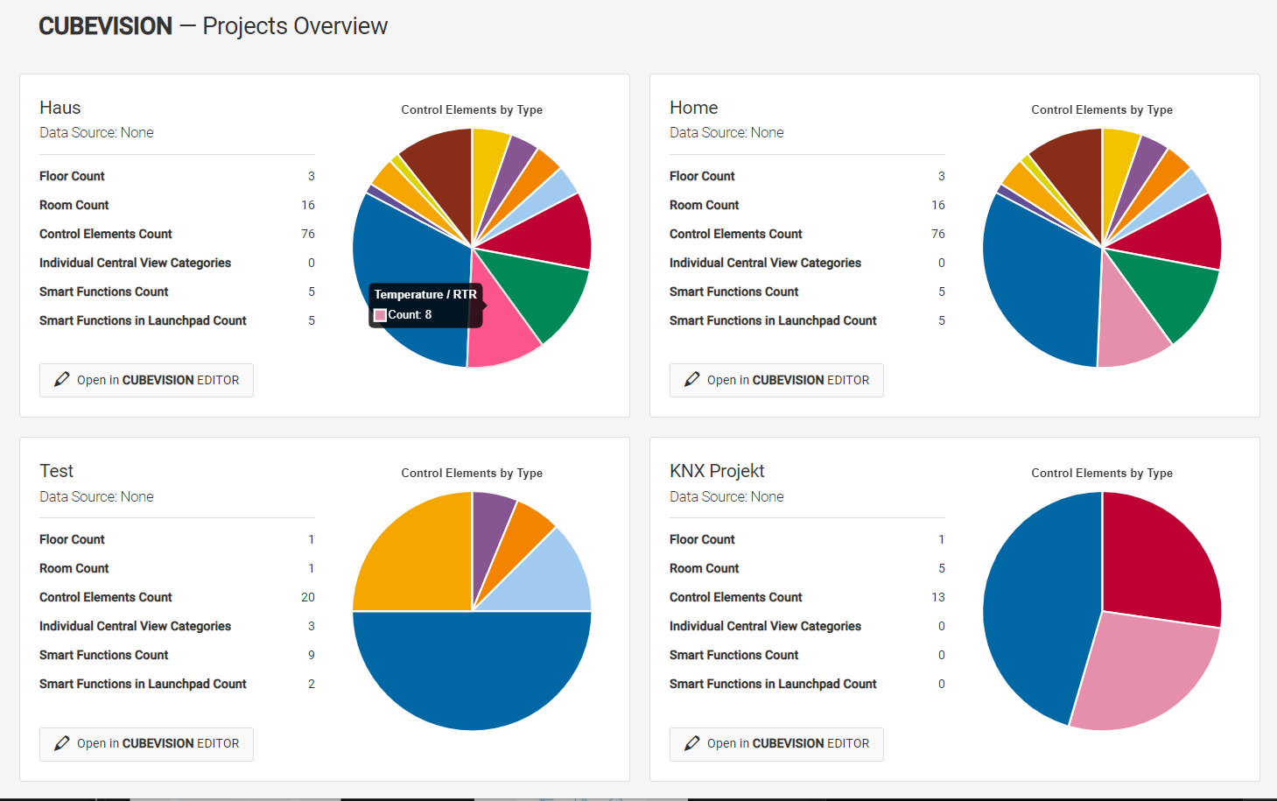Click the "Projects Overview" heading text
Viewport: 1277px width, 801px height.
tap(296, 26)
